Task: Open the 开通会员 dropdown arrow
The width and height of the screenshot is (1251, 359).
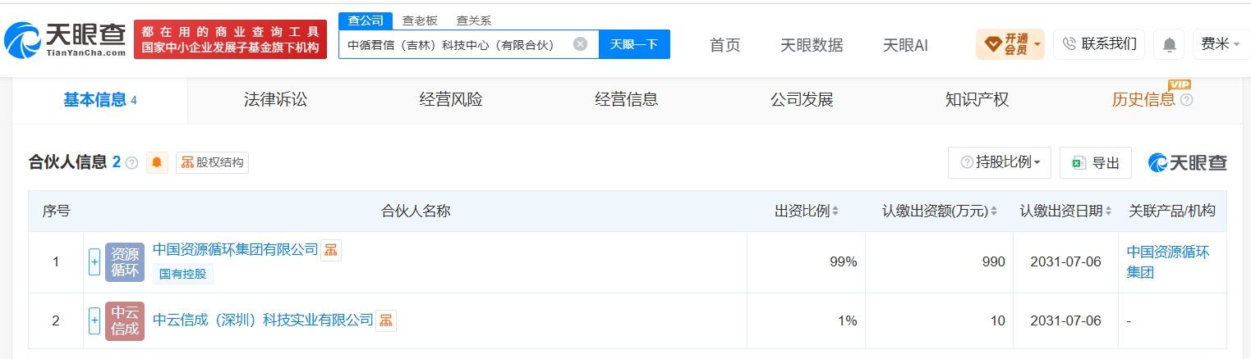Action: (1038, 44)
